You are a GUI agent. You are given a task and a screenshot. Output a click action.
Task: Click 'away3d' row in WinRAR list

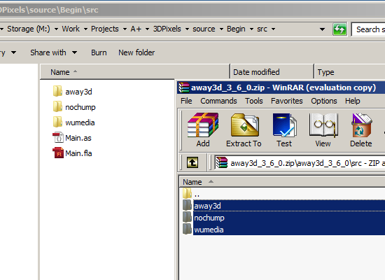[283, 206]
